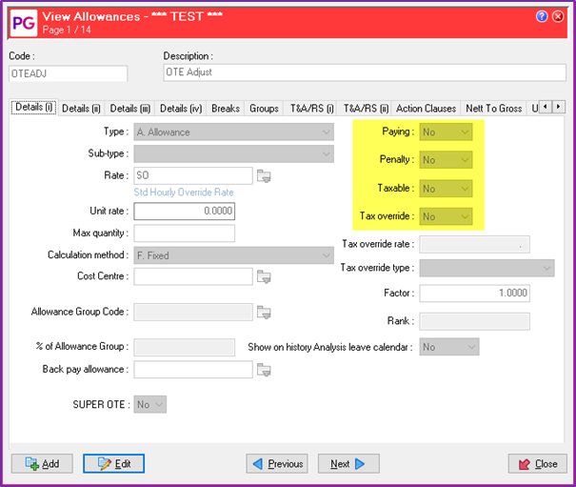Open Allowance Group Code lookup icon
Viewport: 576px width, 487px height.
tap(265, 312)
